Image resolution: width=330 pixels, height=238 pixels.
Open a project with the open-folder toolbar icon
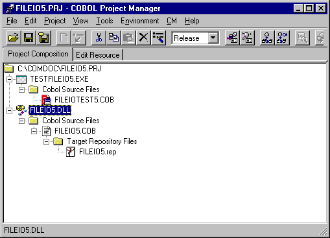[14, 38]
